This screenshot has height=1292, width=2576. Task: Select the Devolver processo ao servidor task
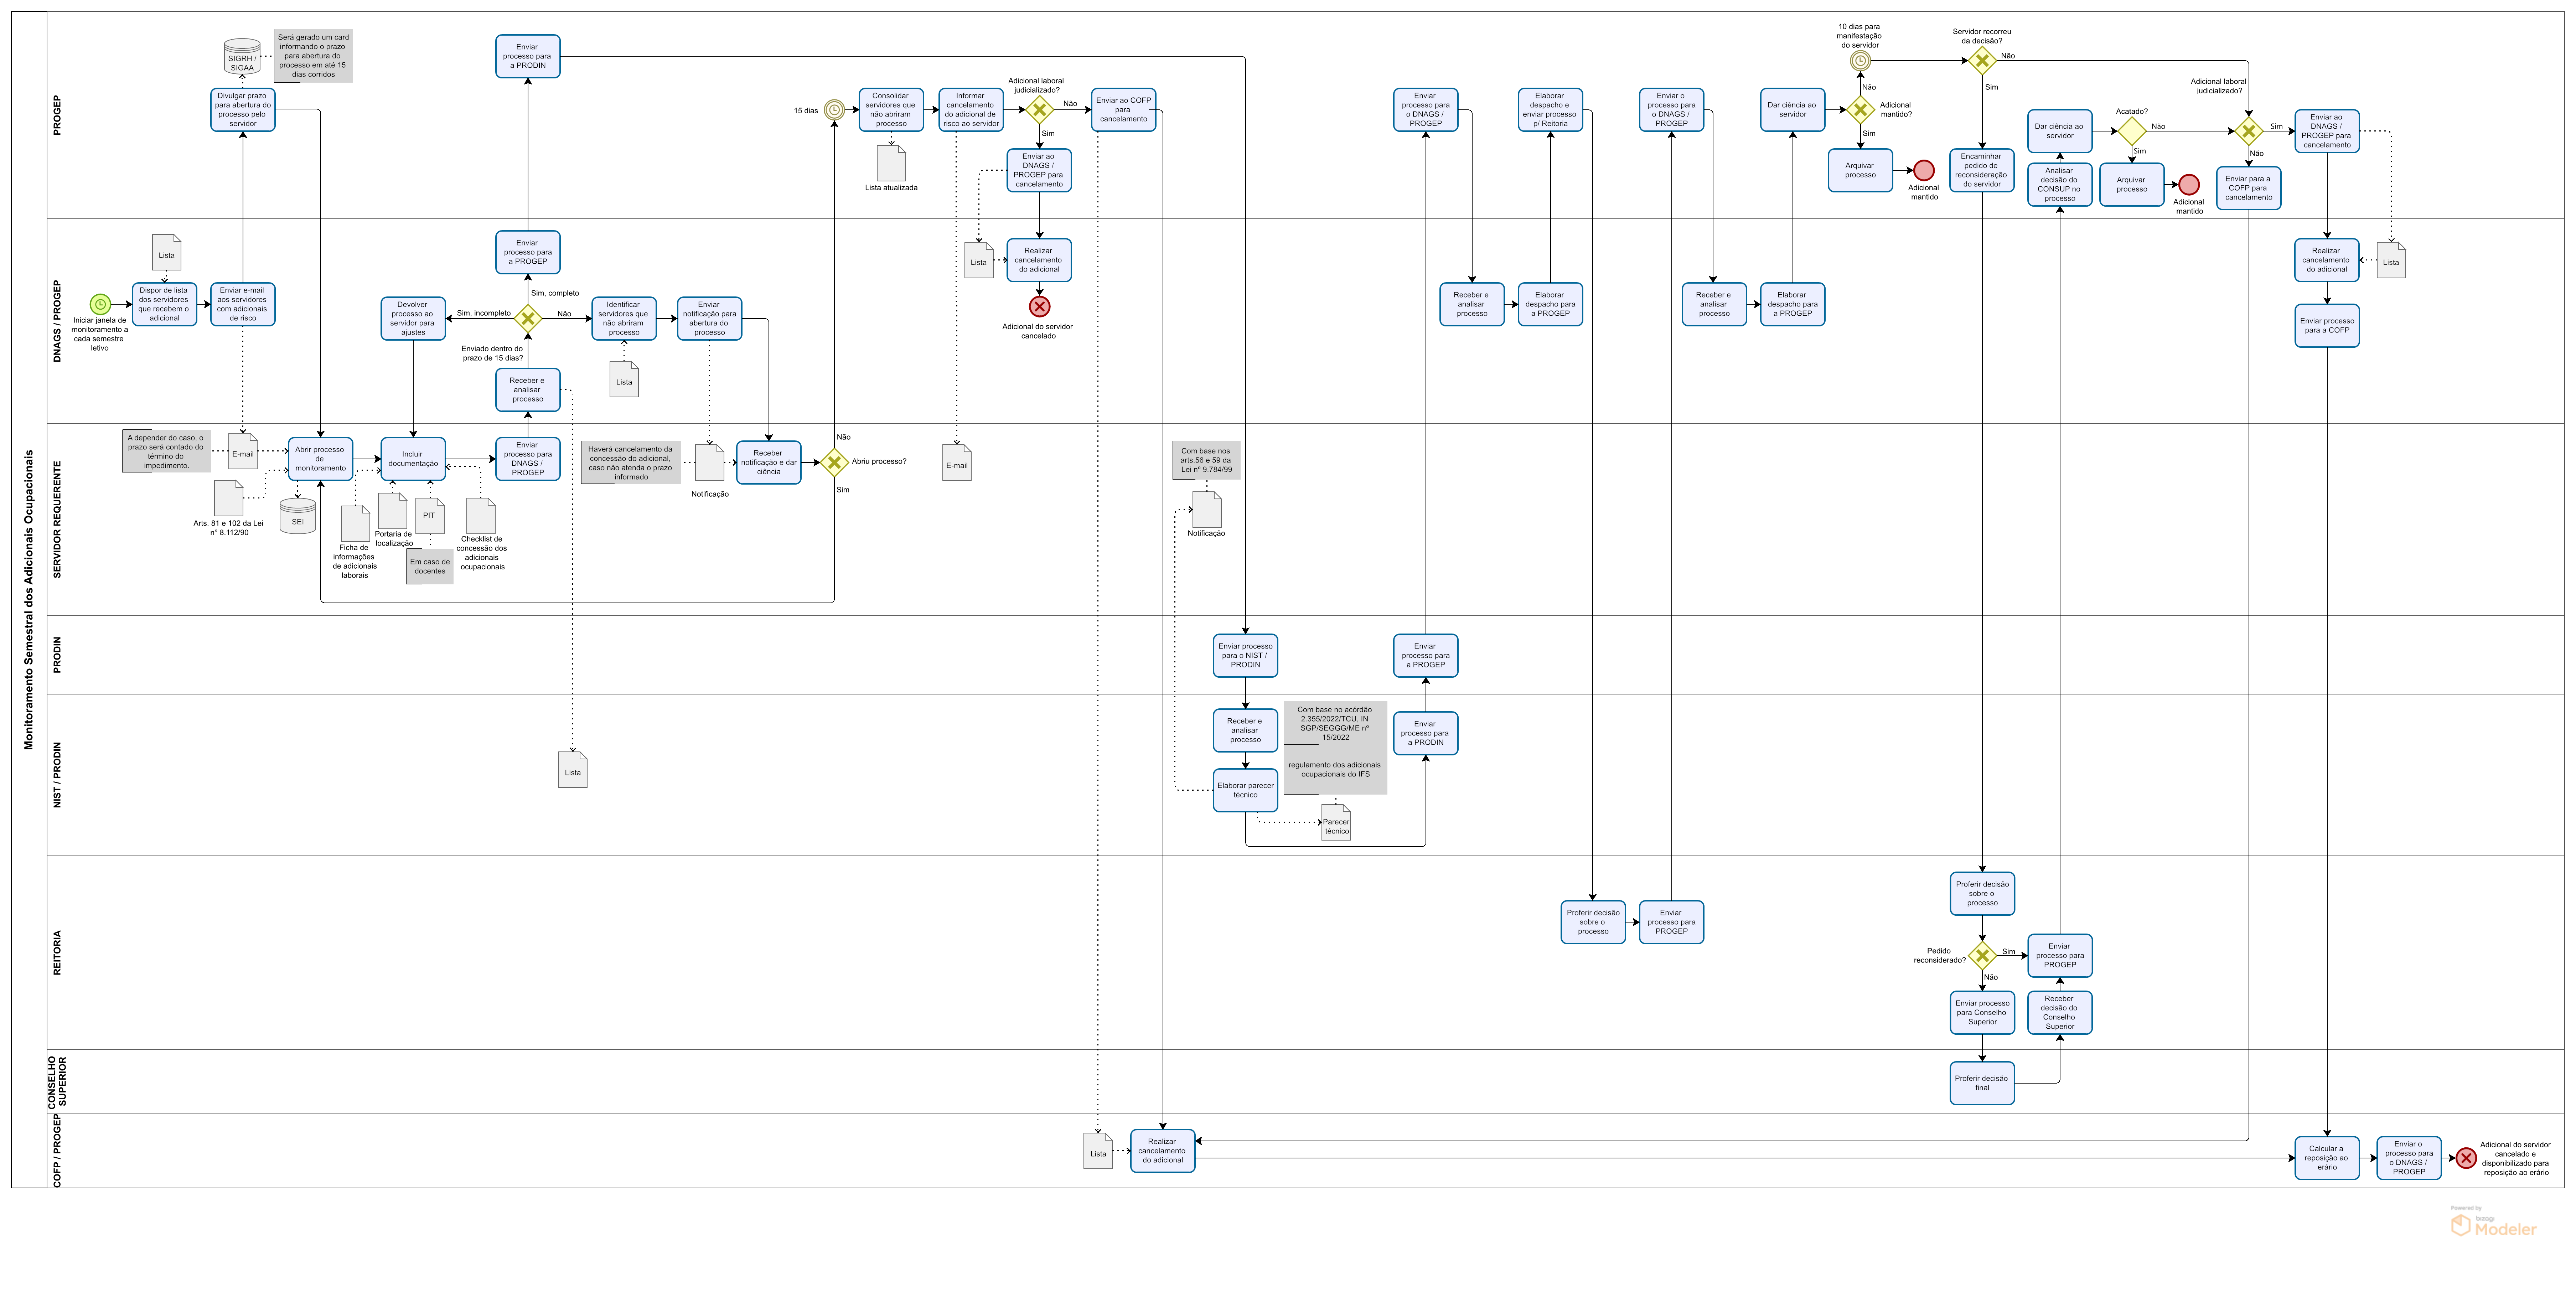click(413, 318)
